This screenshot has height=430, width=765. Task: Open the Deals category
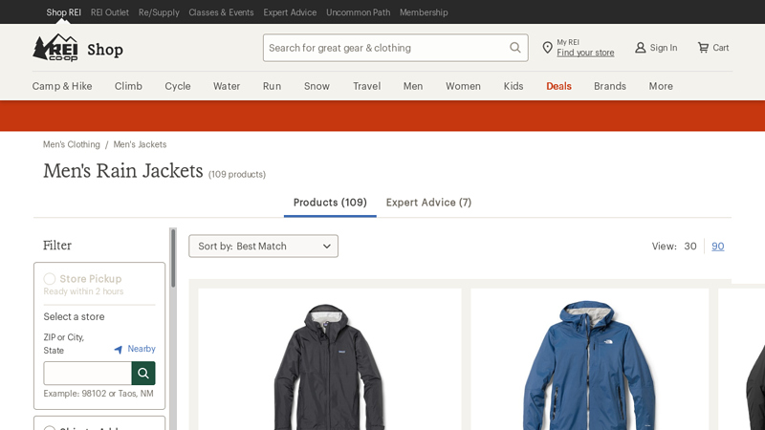[558, 86]
